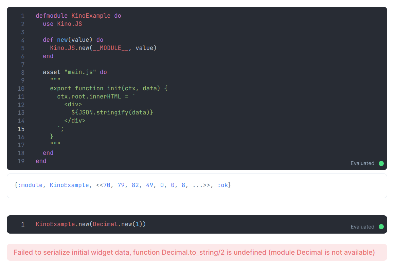The height and width of the screenshot is (273, 396).
Task: Click the green status dot beside KinoExample.new cell
Action: click(x=381, y=227)
